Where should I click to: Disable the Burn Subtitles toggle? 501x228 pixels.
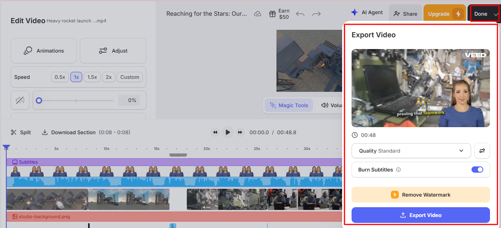(477, 170)
